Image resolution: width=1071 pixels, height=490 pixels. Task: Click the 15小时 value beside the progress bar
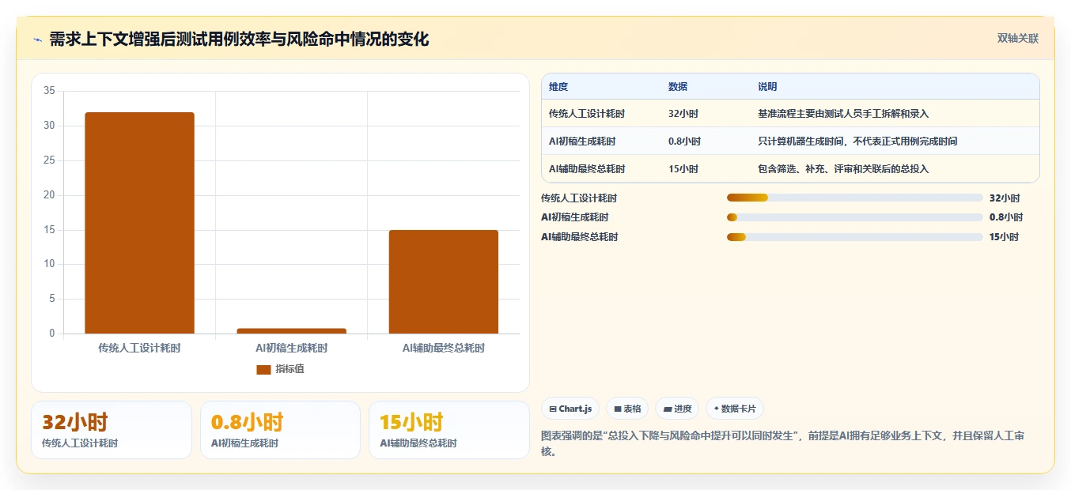[1004, 237]
